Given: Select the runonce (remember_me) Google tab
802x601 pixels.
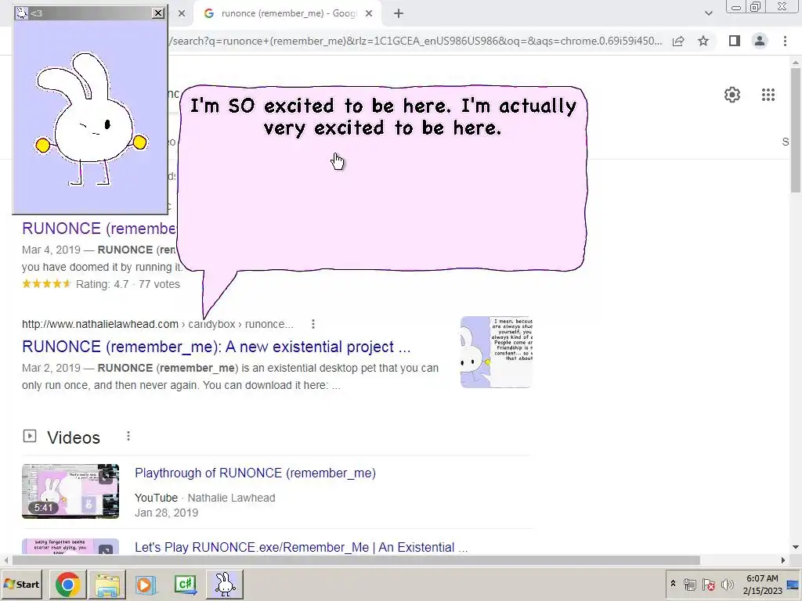Looking at the screenshot, I should coord(288,13).
